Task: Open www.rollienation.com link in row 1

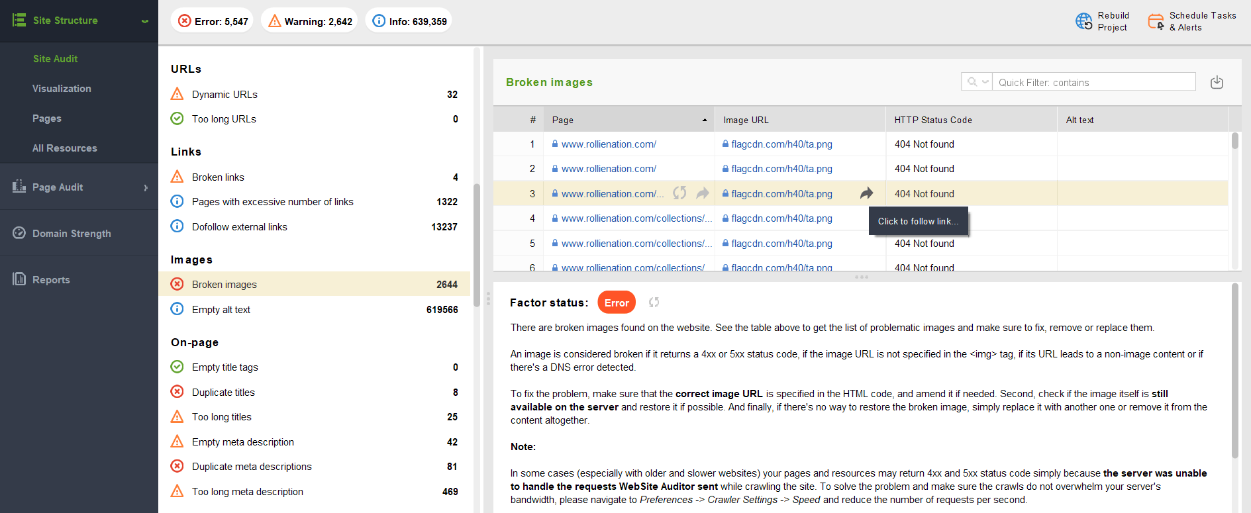Action: point(608,144)
